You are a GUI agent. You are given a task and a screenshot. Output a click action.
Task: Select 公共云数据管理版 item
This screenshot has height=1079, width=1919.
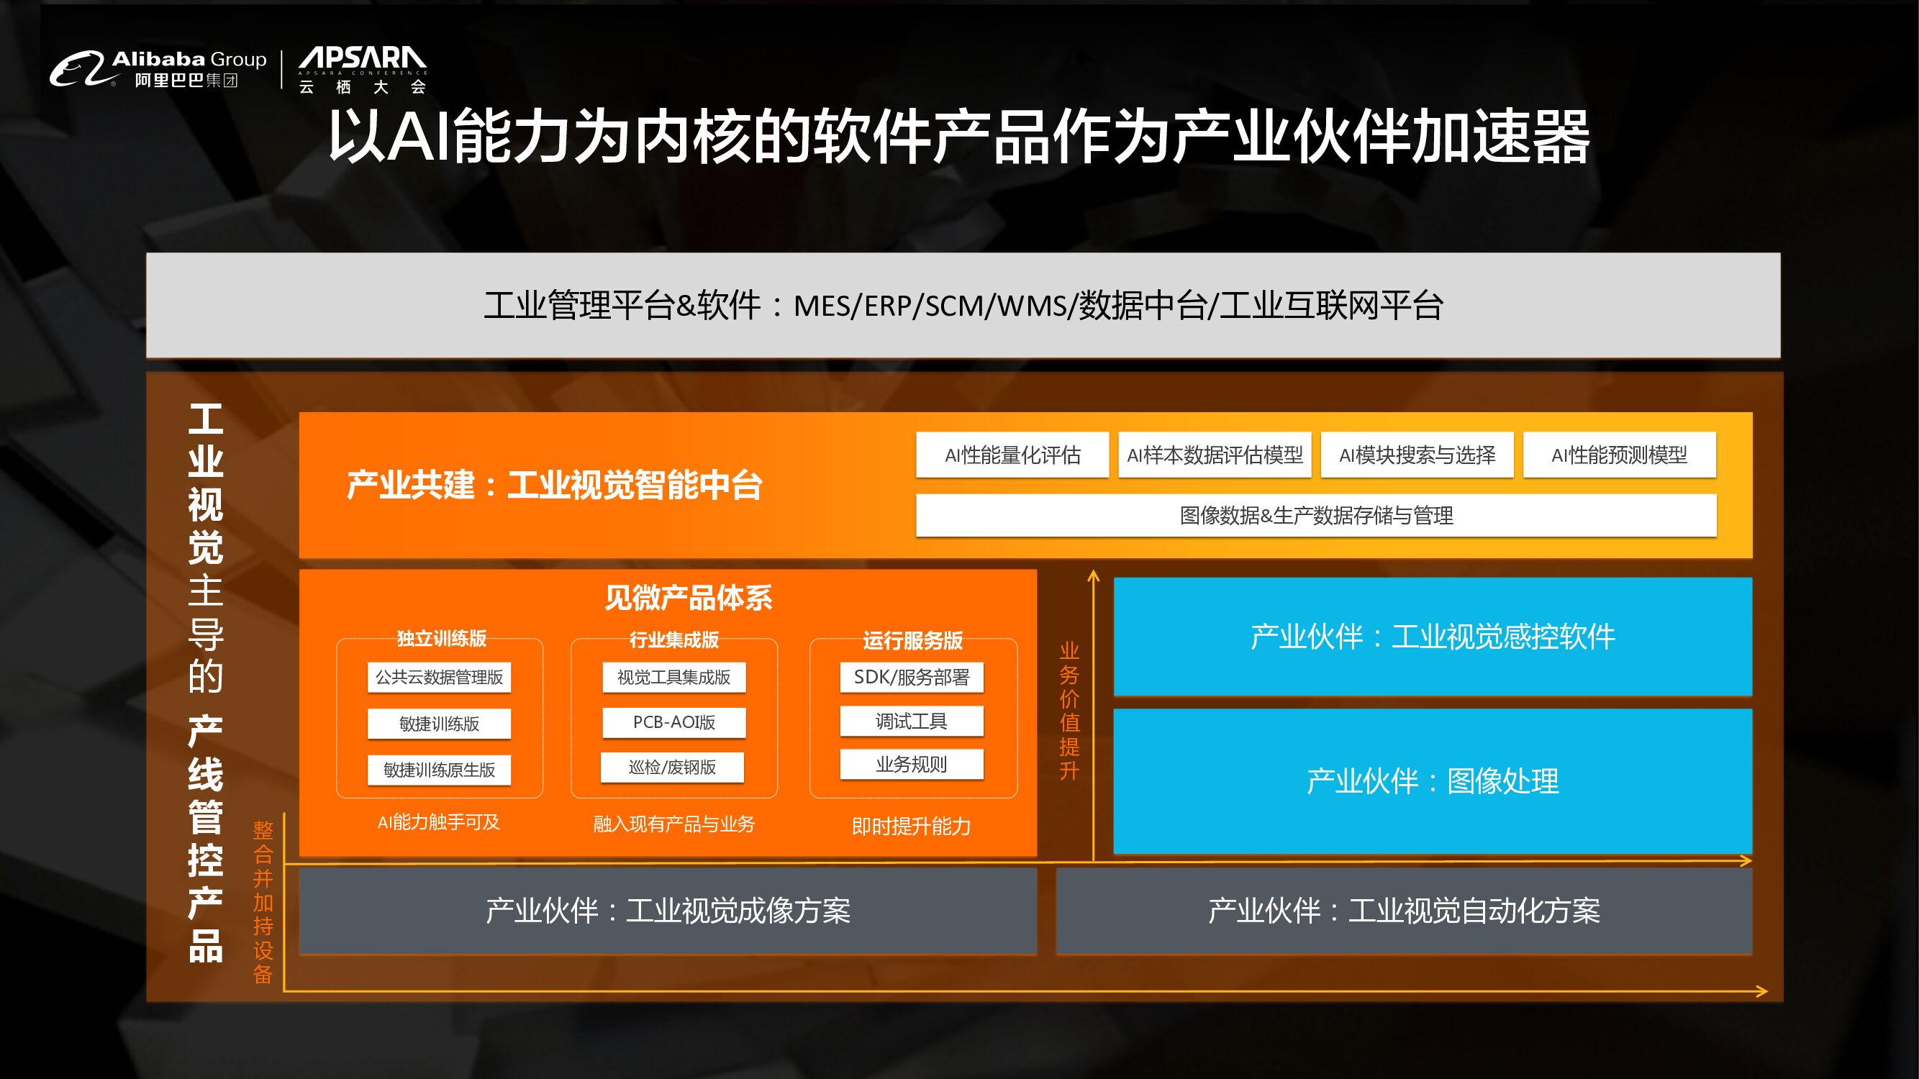coord(439,678)
